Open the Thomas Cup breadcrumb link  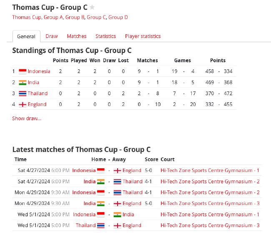[27, 17]
